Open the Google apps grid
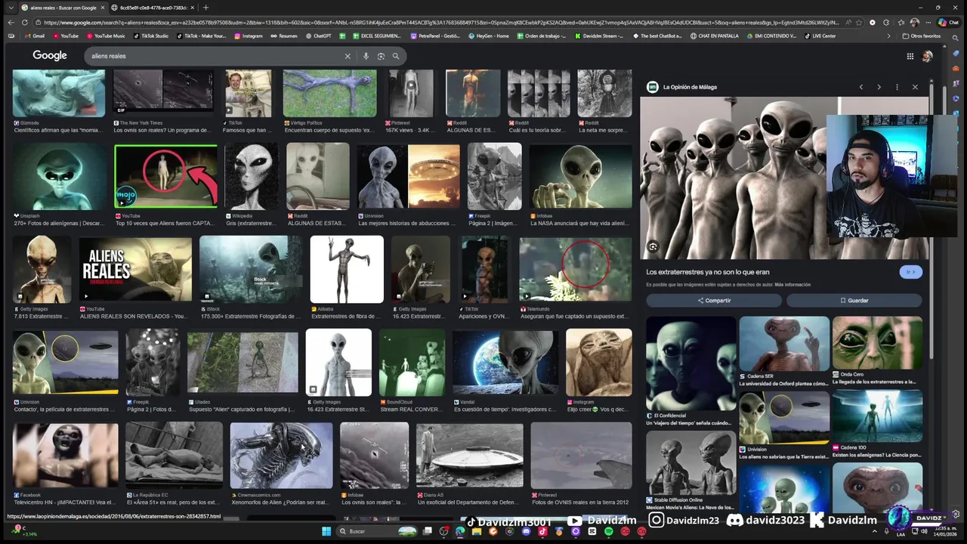This screenshot has width=967, height=544. pyautogui.click(x=910, y=56)
